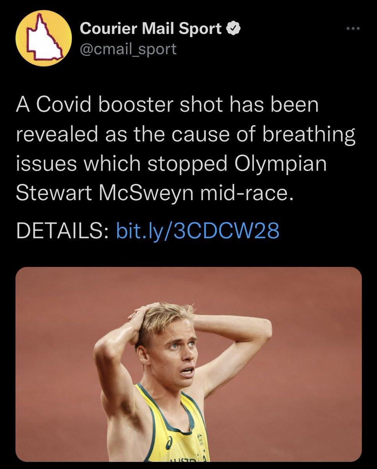Tap the word "revealed" in the tweet

tap(57, 135)
